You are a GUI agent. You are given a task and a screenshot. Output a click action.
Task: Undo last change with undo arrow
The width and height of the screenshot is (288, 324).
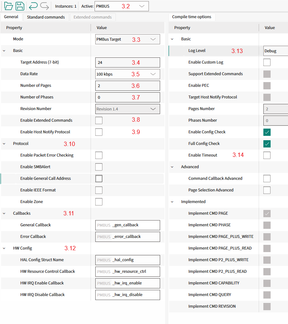(x=33, y=6)
